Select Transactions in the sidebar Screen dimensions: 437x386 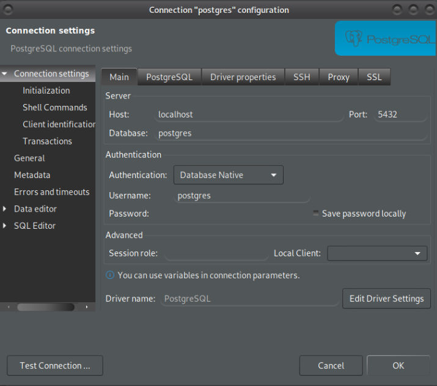click(48, 141)
